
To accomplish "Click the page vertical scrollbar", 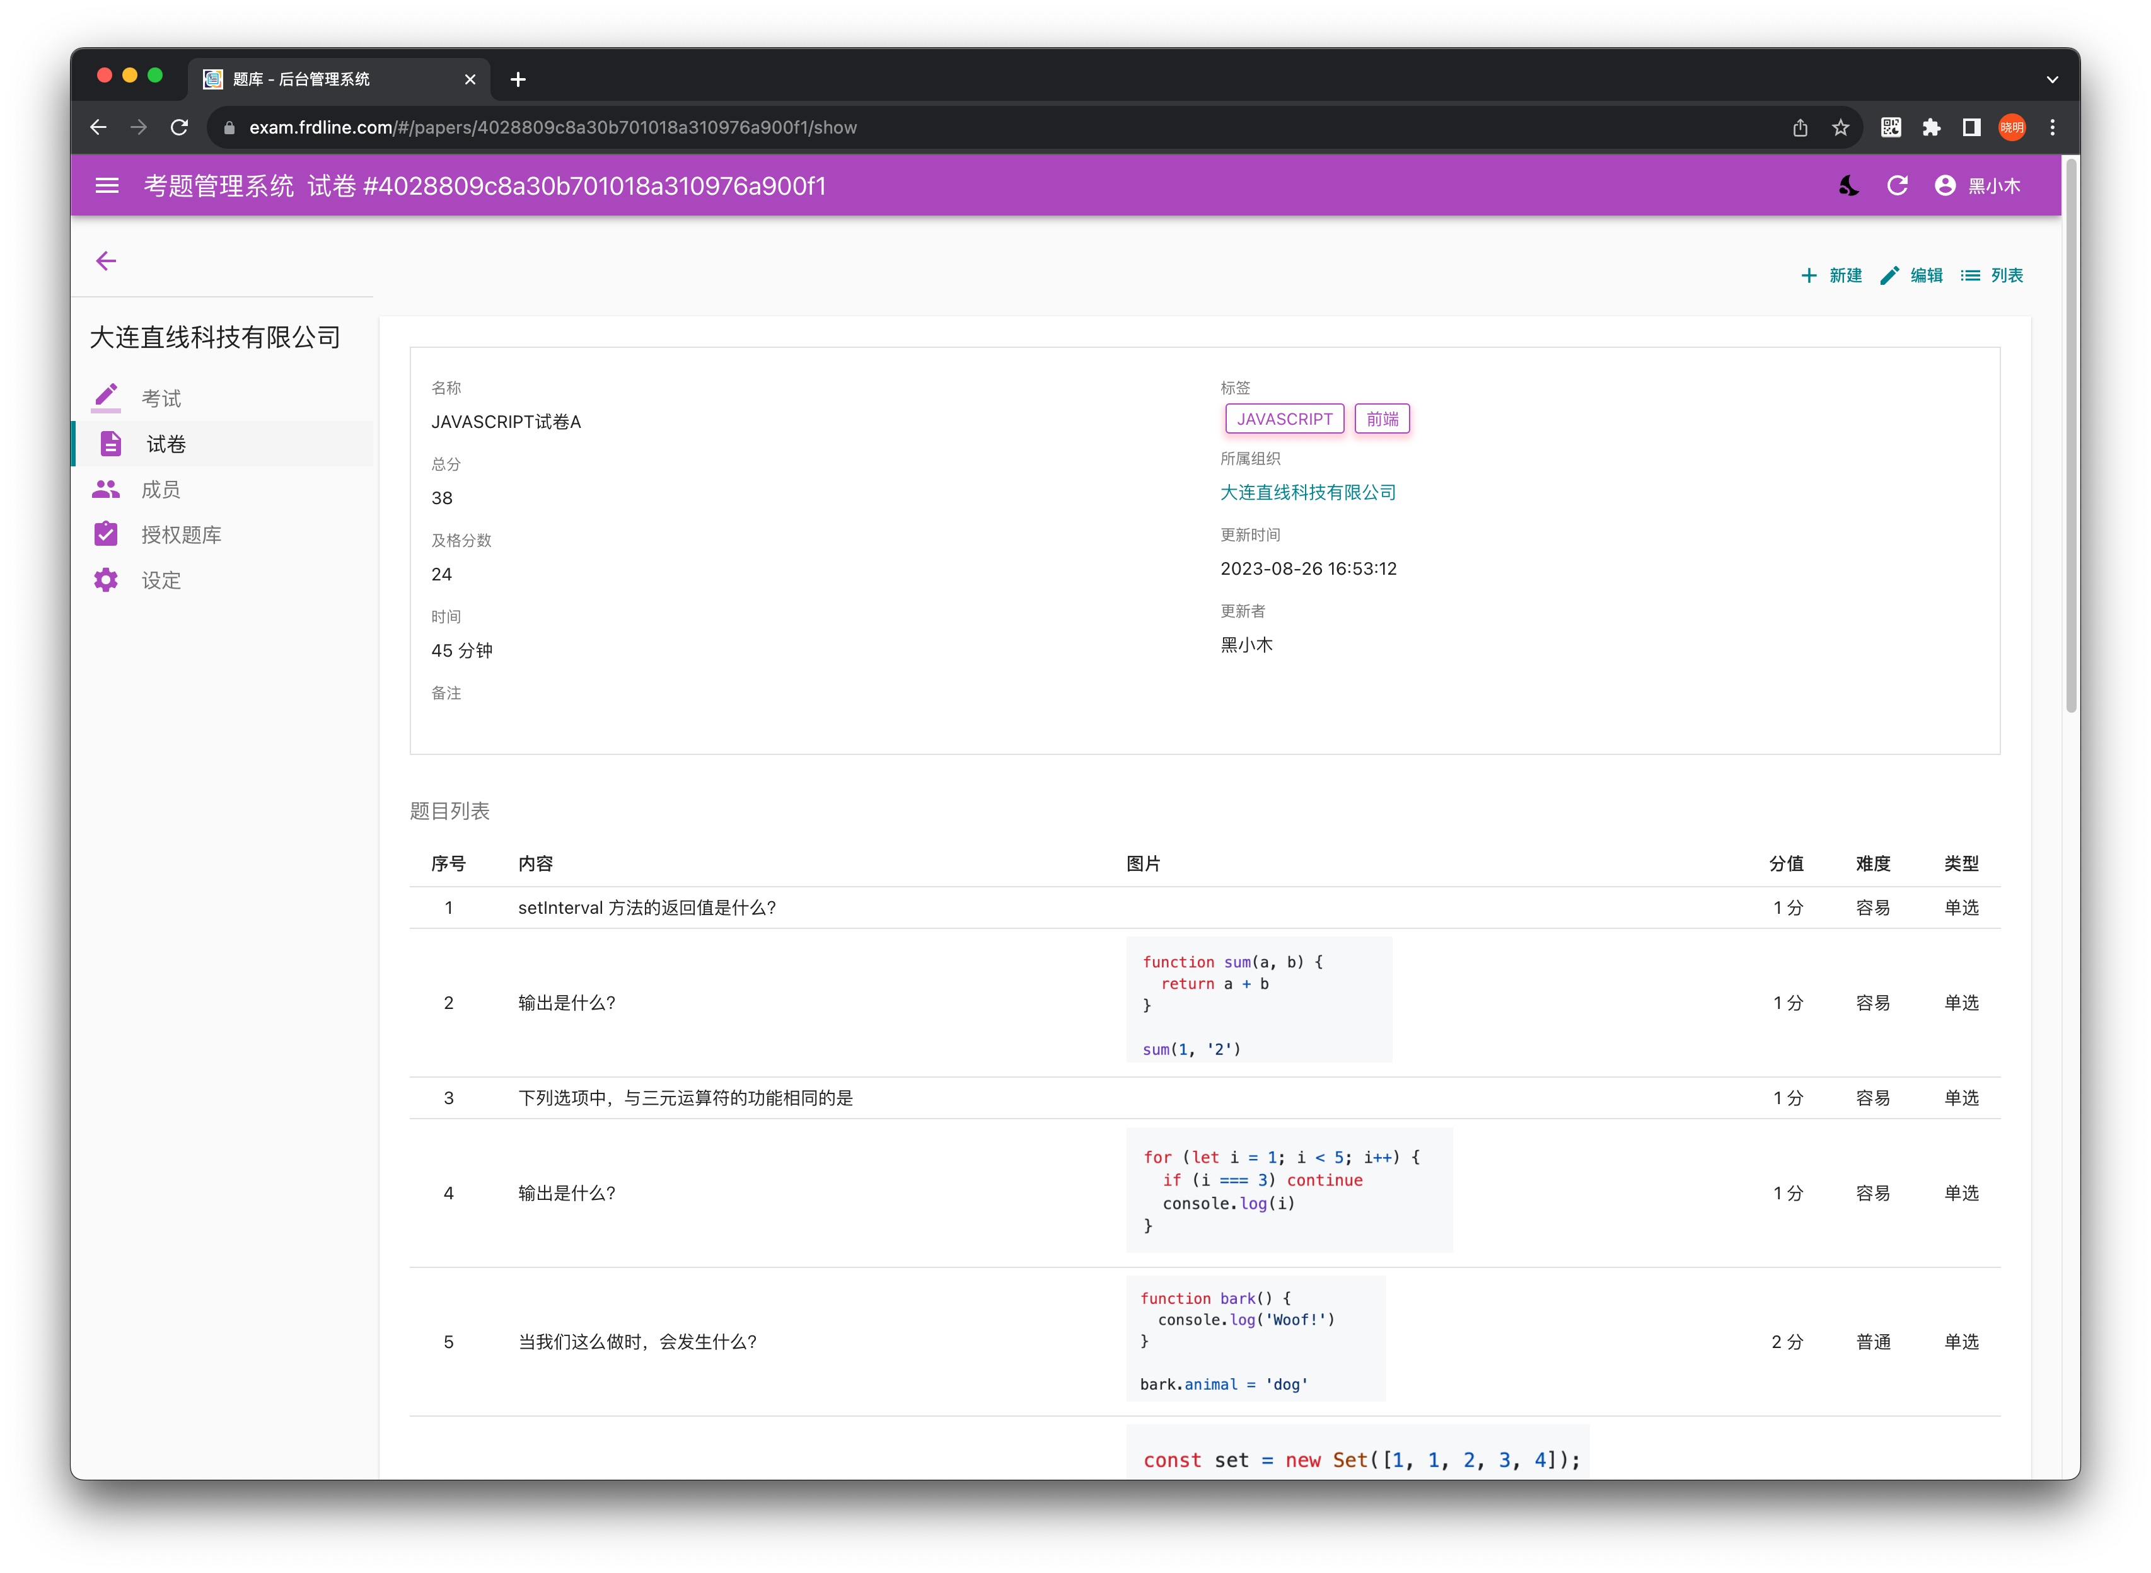I will click(x=2071, y=434).
